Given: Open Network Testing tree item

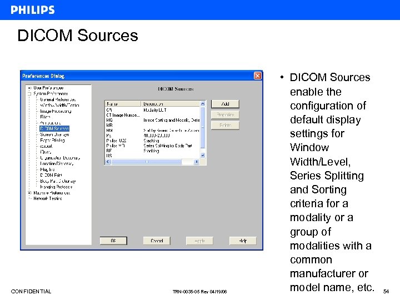Looking at the screenshot, I should point(48,198).
